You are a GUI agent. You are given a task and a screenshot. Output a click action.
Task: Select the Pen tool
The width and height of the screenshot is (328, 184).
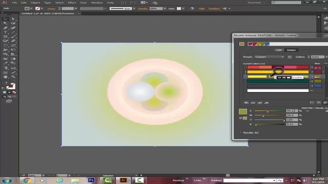(x=6, y=28)
